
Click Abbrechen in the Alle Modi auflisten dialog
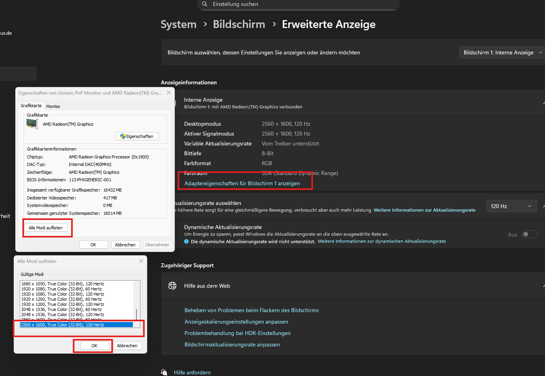click(x=127, y=346)
